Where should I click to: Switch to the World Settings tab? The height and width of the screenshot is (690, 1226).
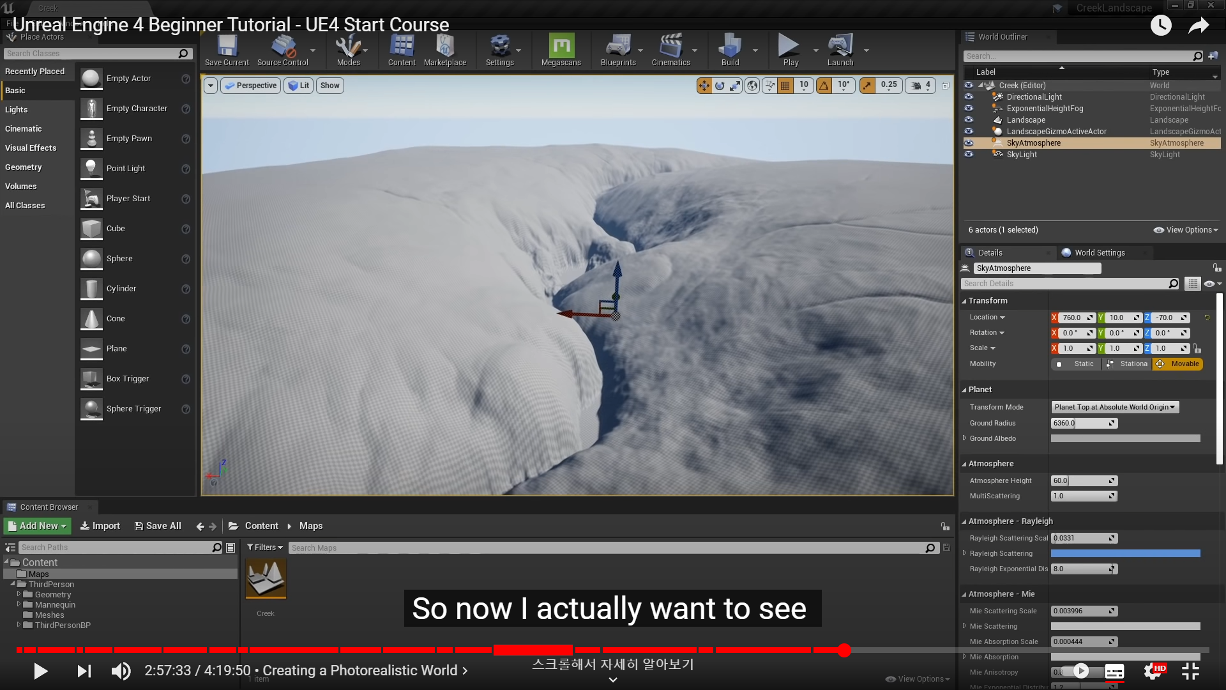tap(1098, 253)
